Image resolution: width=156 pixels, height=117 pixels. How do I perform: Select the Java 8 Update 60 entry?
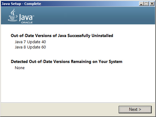coord(30,47)
